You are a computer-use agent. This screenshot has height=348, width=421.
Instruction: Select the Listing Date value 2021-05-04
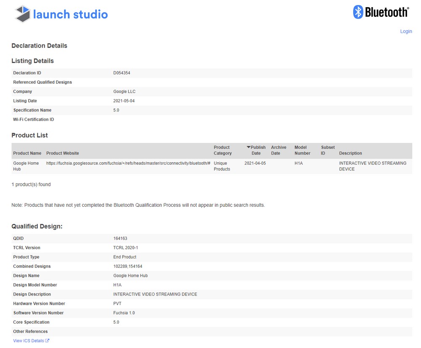[124, 101]
